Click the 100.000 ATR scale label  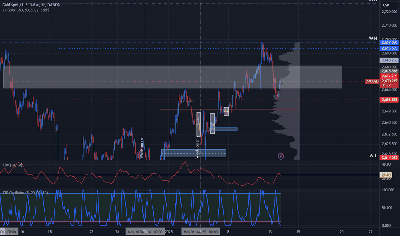[x=388, y=190]
